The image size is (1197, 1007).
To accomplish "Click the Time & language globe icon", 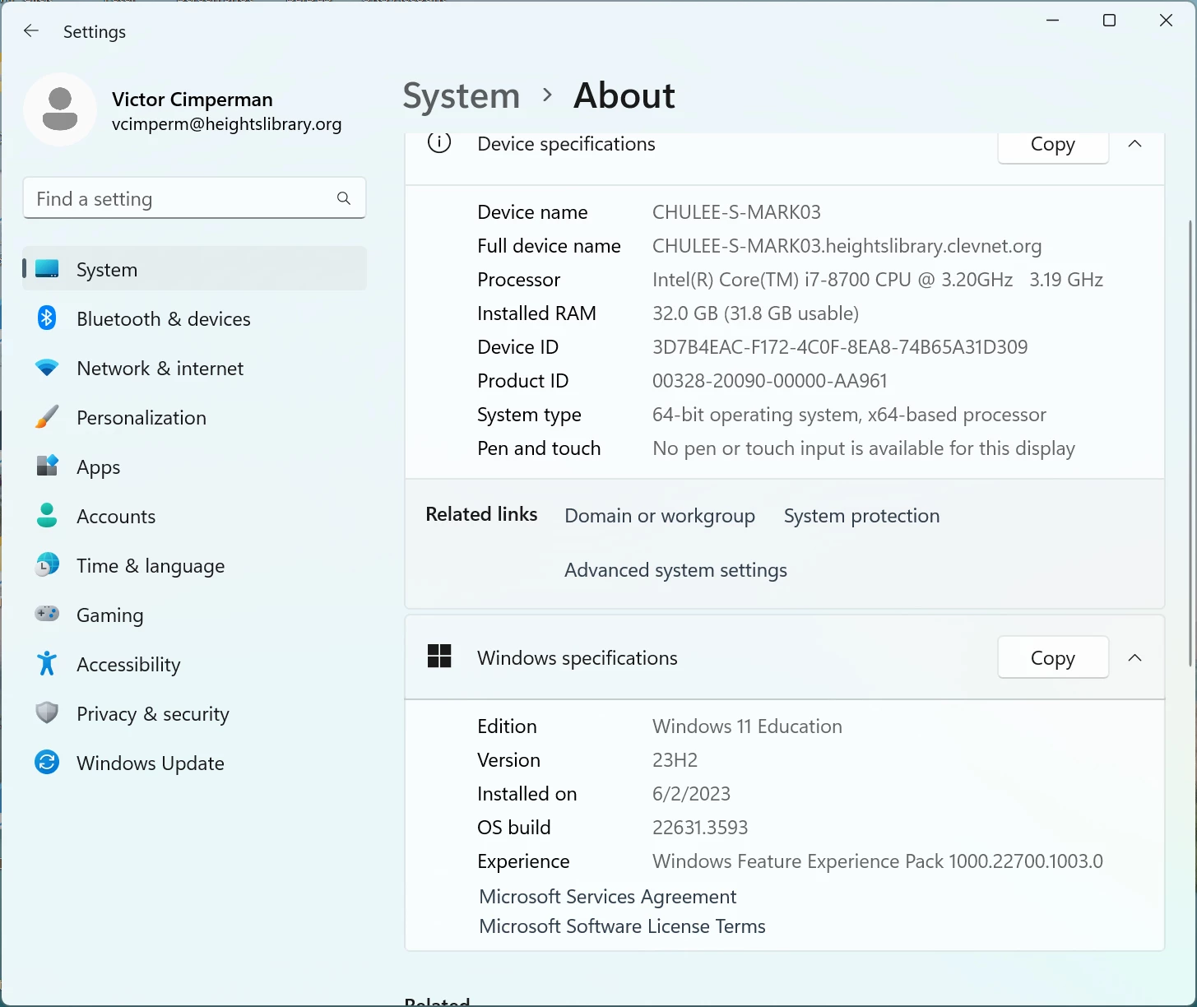I will click(47, 565).
